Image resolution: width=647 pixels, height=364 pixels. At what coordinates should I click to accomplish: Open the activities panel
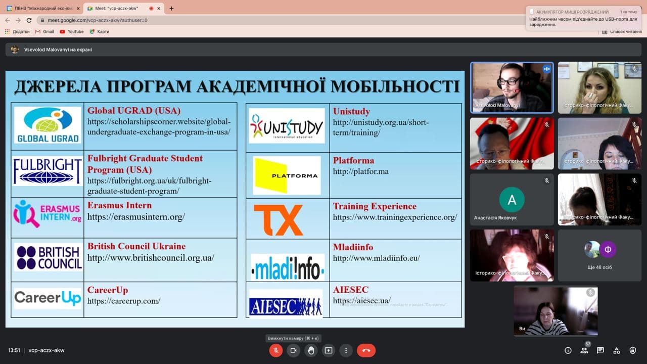617,350
